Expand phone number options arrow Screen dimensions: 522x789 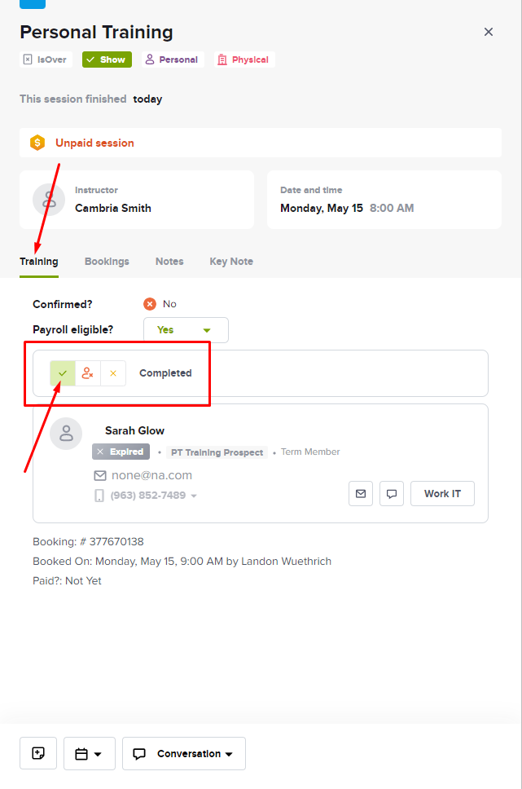(194, 496)
